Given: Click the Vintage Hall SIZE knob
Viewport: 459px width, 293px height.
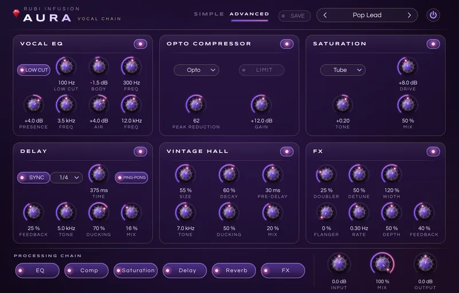Looking at the screenshot, I should (185, 174).
